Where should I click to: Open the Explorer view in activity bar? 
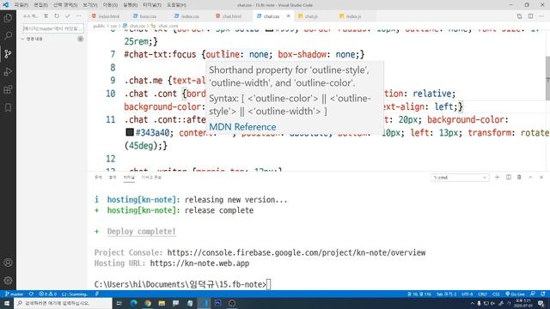[x=8, y=18]
